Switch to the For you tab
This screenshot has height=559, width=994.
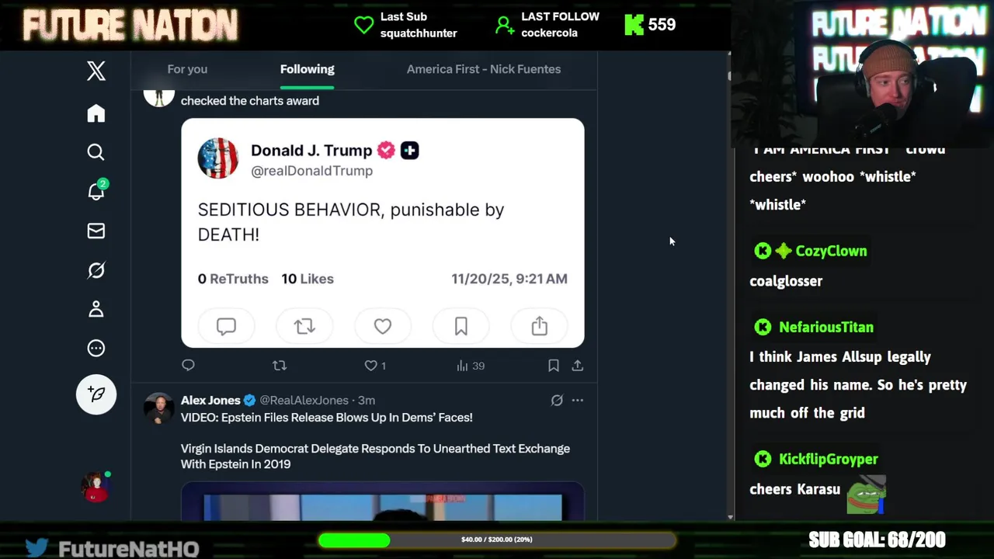pos(187,69)
